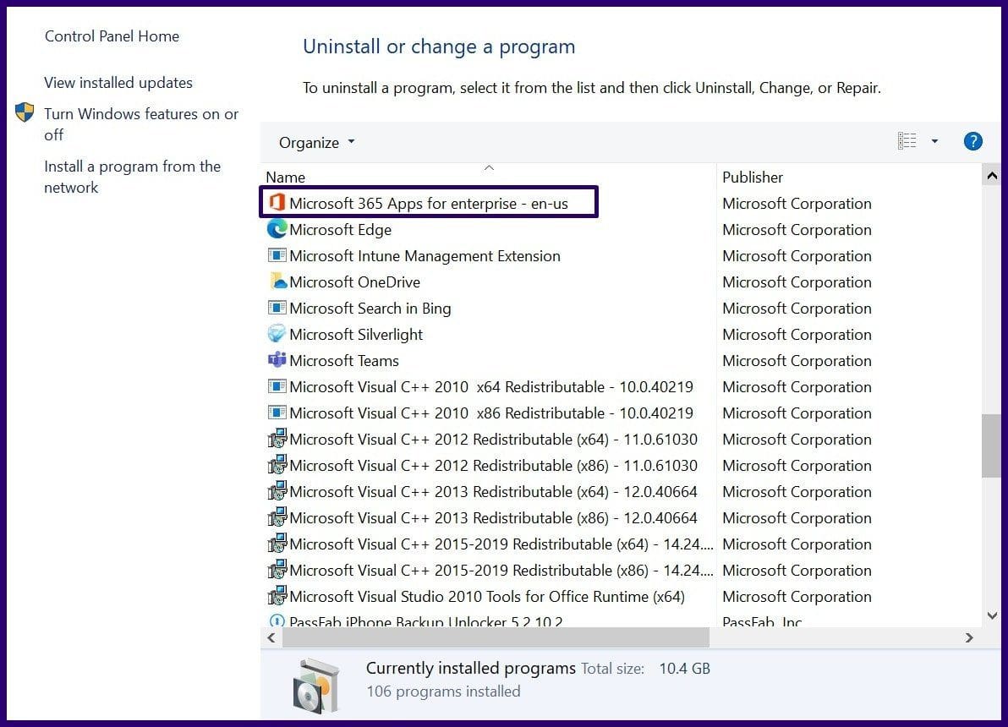
Task: Click the horizontal scrollbar left arrow
Action: point(271,637)
